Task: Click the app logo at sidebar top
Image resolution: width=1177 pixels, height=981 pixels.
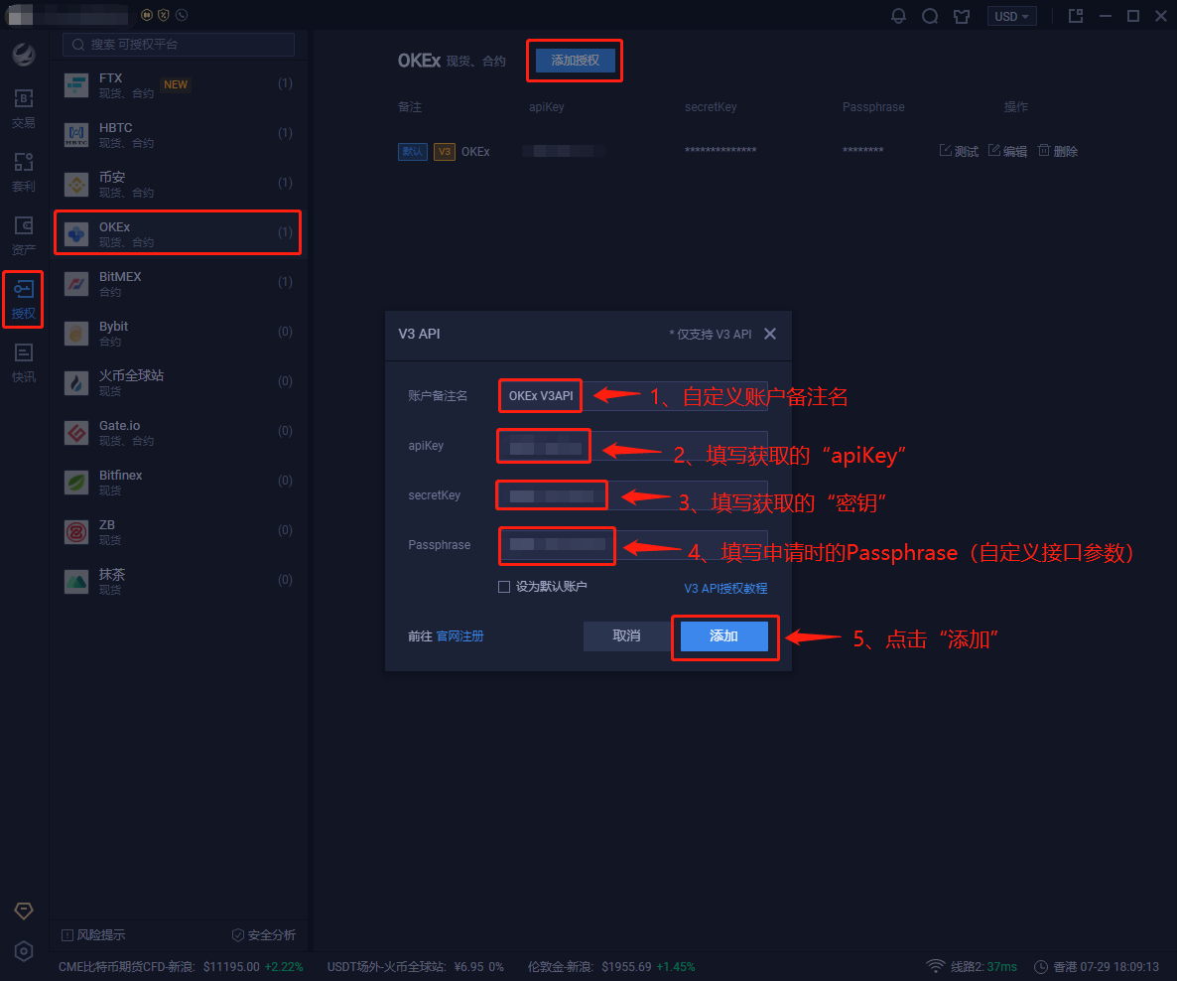Action: pos(23,54)
